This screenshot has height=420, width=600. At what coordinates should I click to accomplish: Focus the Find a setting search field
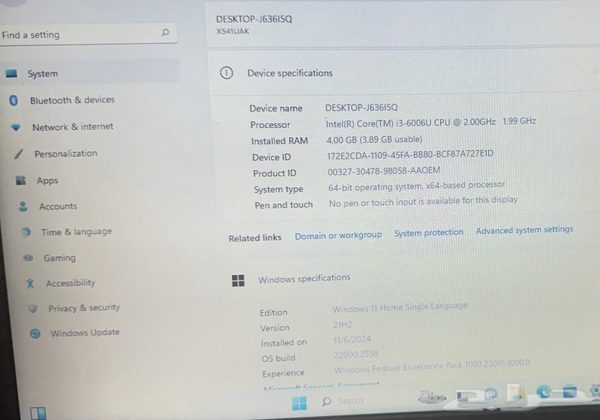pyautogui.click(x=87, y=35)
